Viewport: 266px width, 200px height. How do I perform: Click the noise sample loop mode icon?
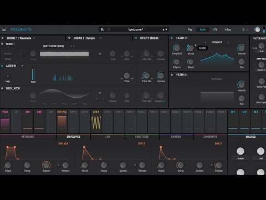coord(21,54)
